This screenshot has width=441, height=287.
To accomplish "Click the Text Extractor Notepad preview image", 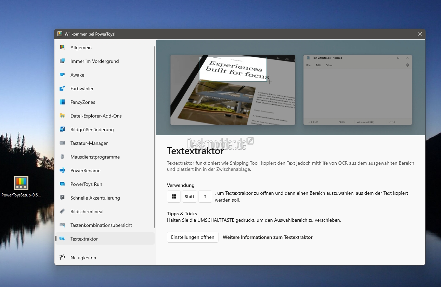I will pyautogui.click(x=358, y=90).
